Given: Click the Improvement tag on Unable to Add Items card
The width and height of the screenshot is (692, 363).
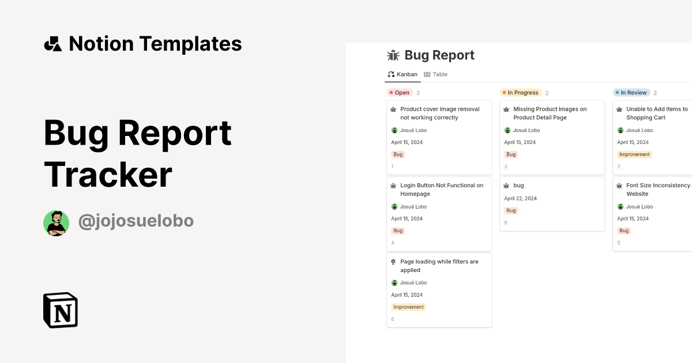Looking at the screenshot, I should 634,154.
